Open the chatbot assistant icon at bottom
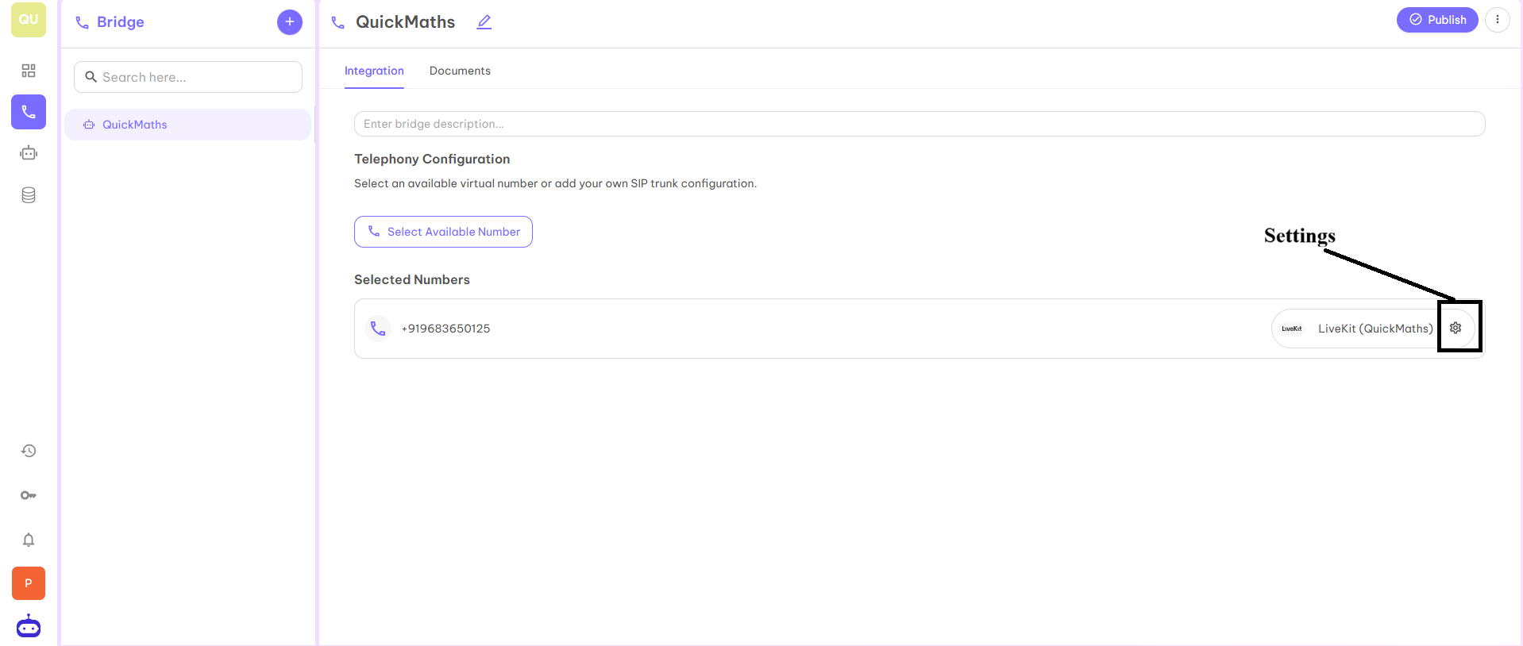Image resolution: width=1523 pixels, height=646 pixels. click(x=29, y=626)
